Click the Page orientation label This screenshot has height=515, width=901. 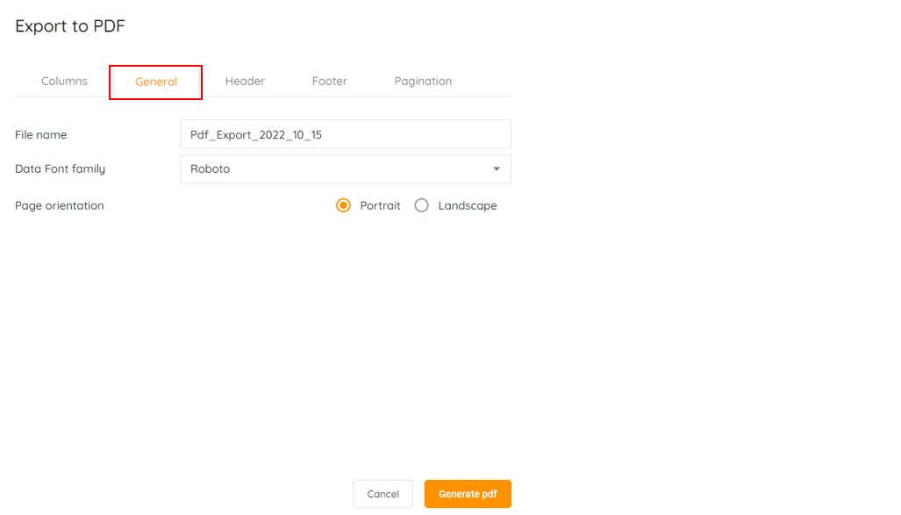coord(60,206)
